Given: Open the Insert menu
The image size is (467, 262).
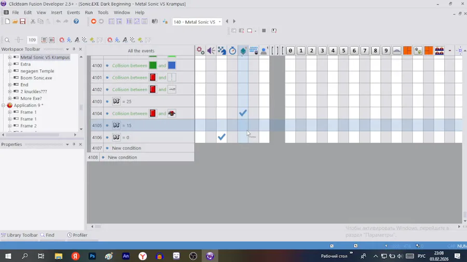Looking at the screenshot, I should pyautogui.click(x=56, y=12).
